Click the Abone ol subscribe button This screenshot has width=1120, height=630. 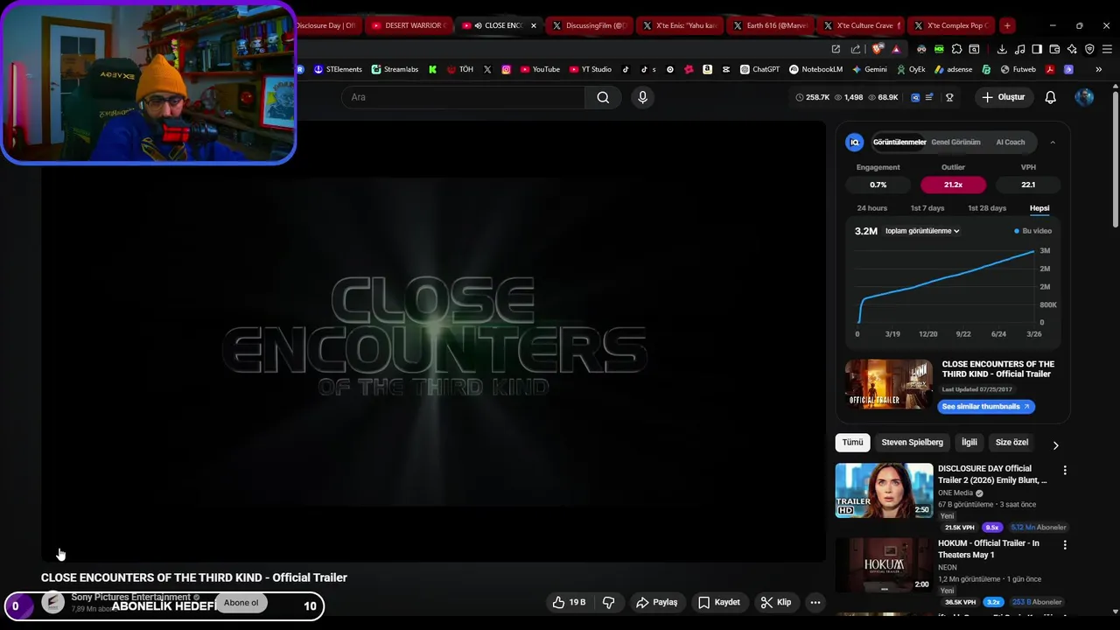[241, 603]
